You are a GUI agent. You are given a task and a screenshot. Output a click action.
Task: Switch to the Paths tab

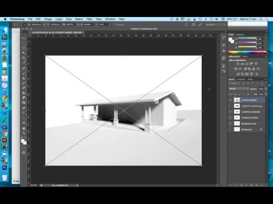[x=250, y=79]
